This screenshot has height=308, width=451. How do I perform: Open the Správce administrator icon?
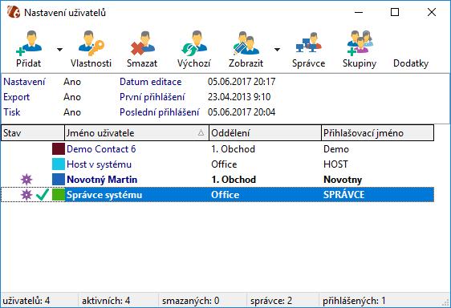pyautogui.click(x=309, y=43)
